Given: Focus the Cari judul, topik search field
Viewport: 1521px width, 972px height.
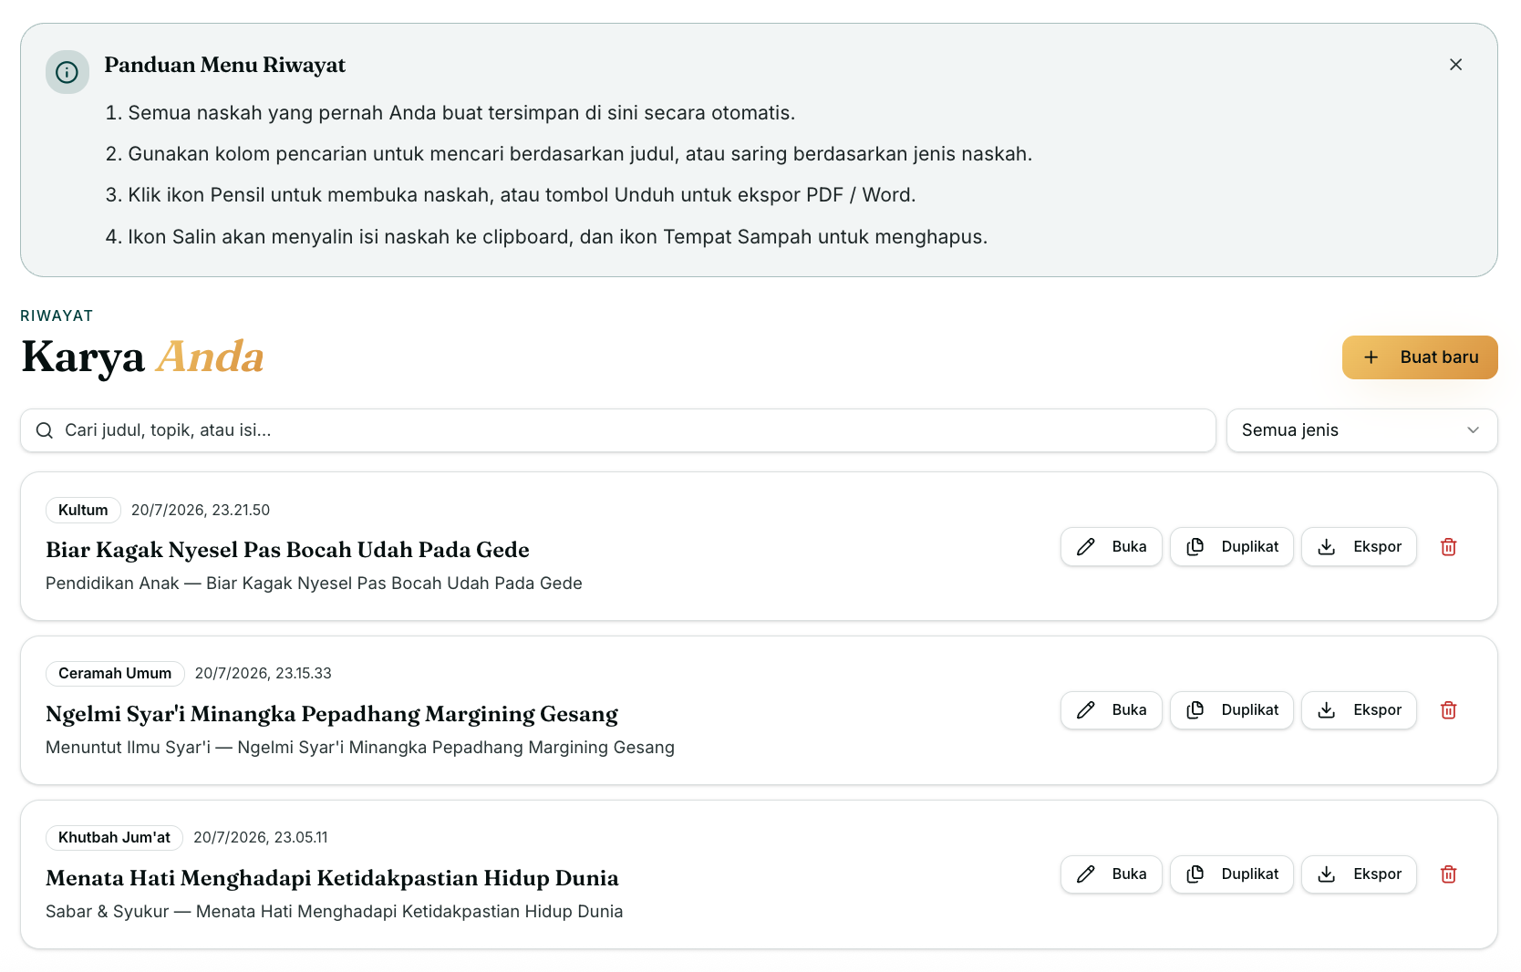Looking at the screenshot, I should coord(618,430).
